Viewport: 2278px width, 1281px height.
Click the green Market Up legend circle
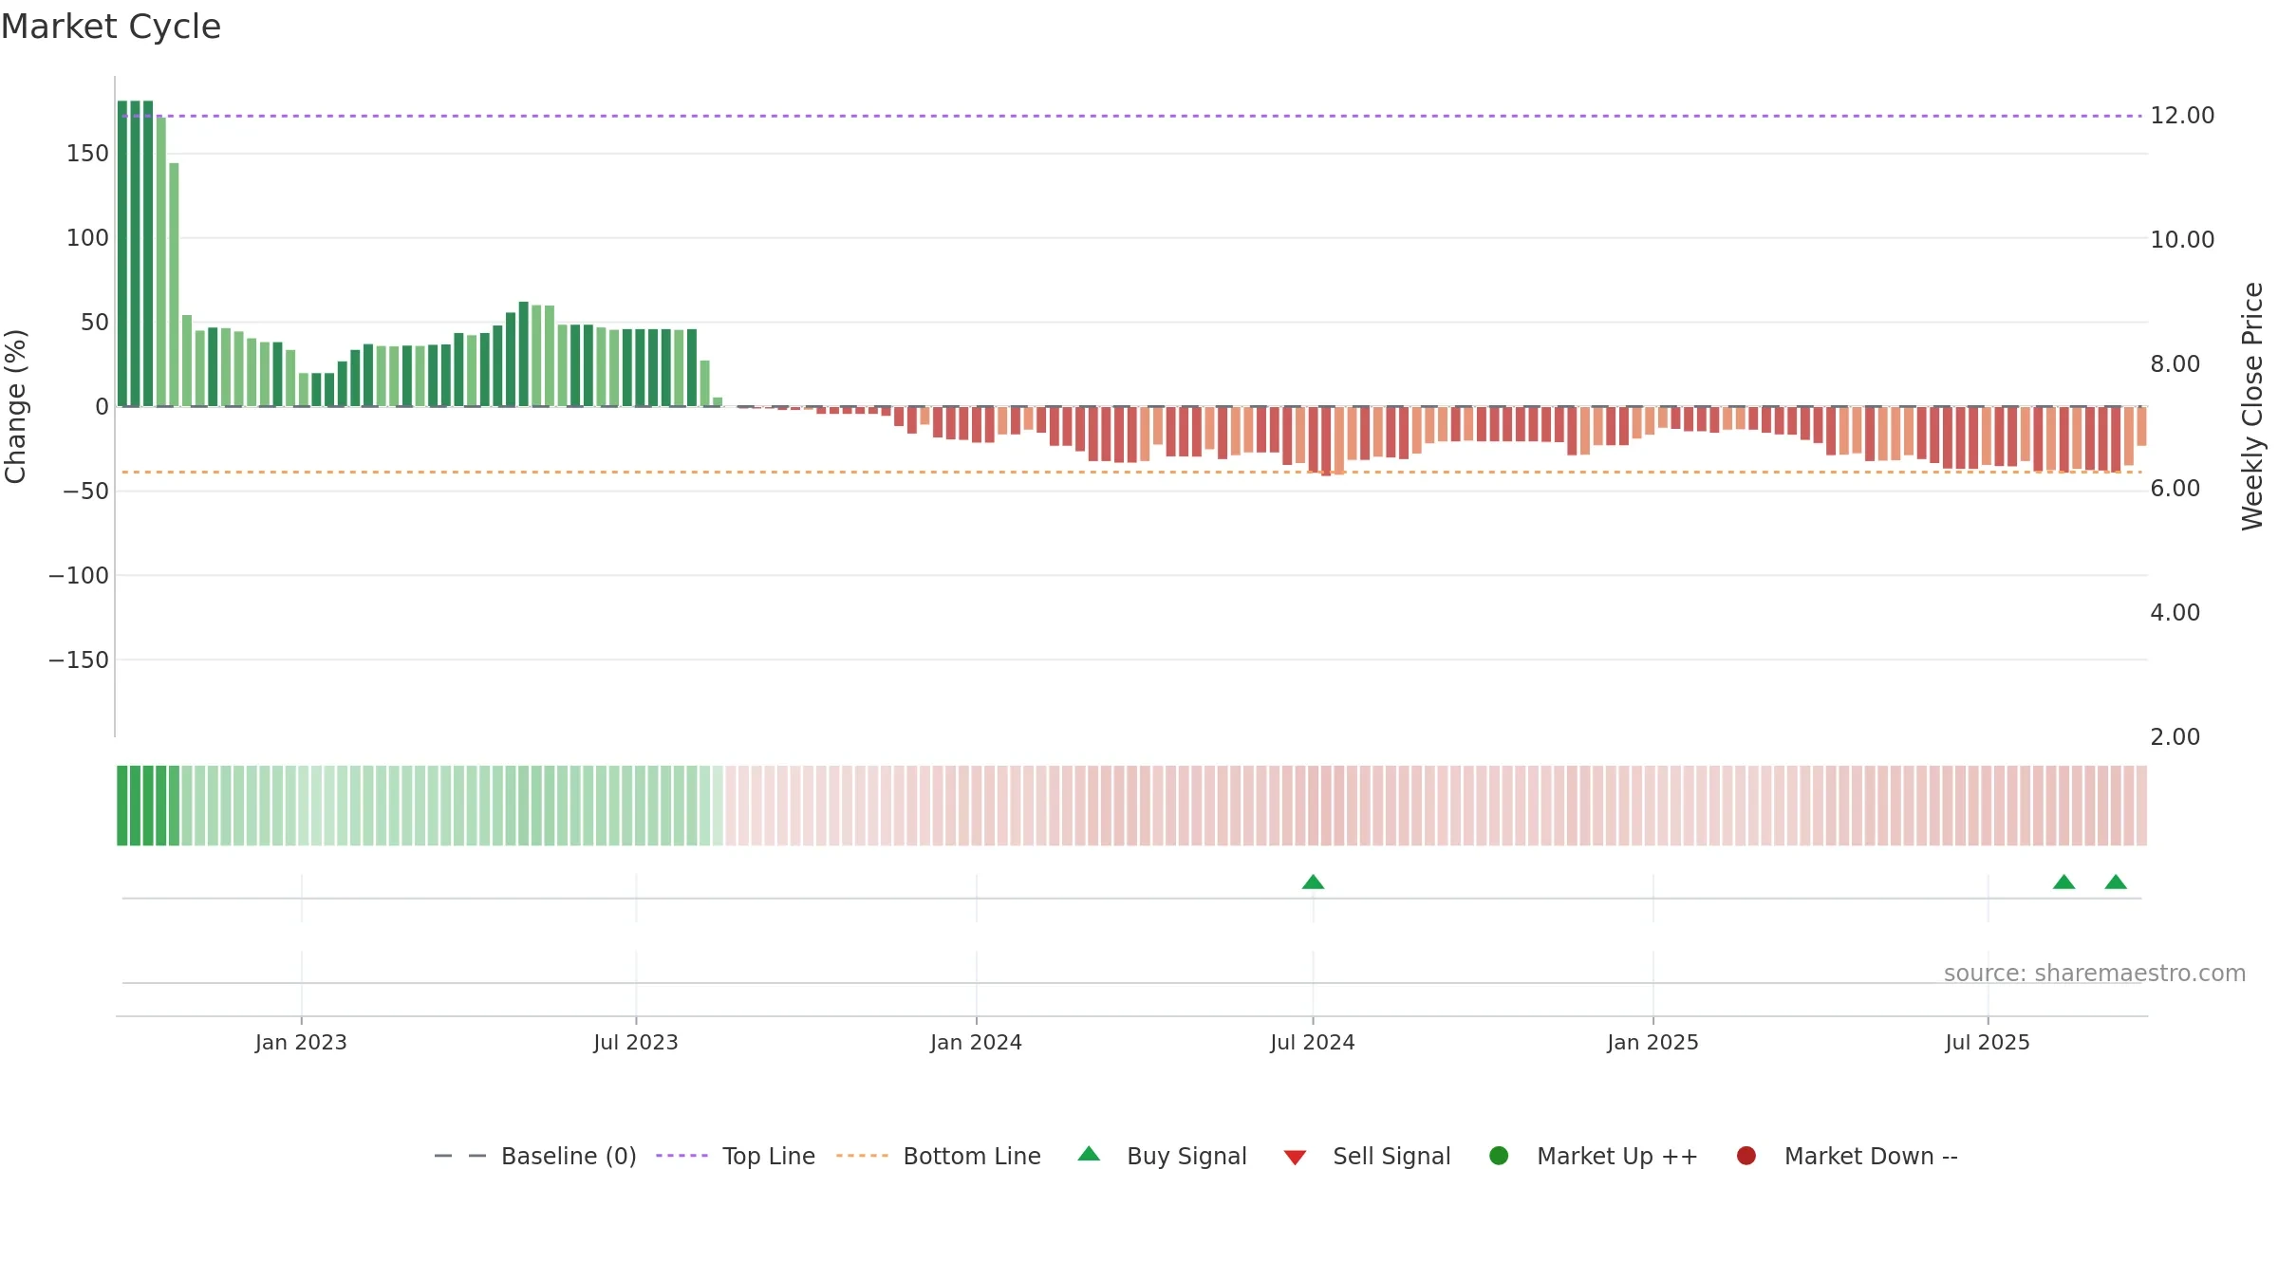pos(1500,1156)
